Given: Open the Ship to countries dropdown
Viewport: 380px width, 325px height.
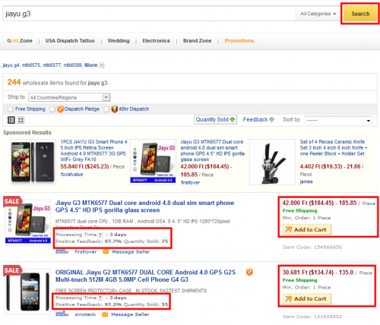Looking at the screenshot, I should tap(69, 97).
